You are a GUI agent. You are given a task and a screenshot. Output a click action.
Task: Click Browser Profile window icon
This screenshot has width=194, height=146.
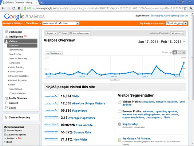(119, 111)
